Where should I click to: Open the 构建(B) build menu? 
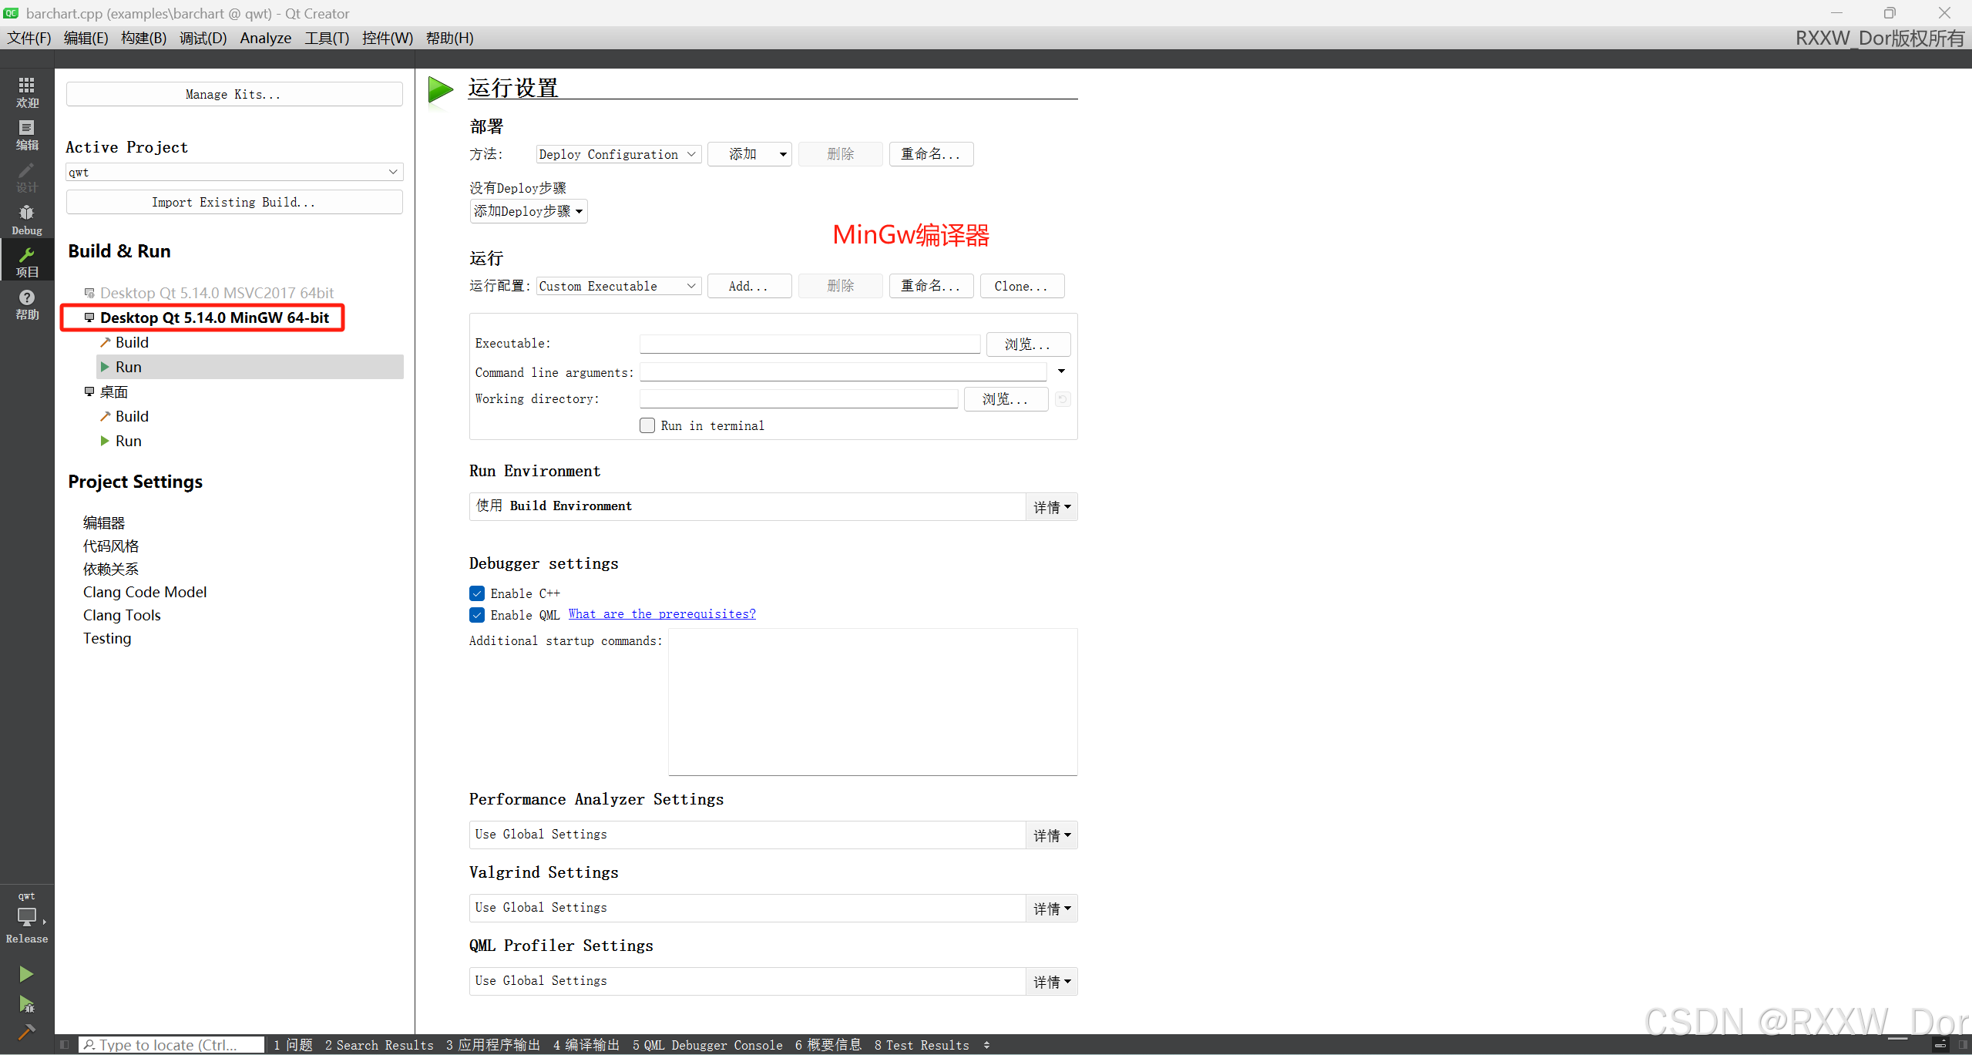click(144, 38)
